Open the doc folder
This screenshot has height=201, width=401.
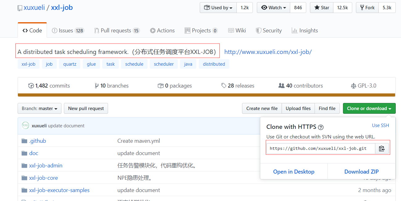pos(34,153)
